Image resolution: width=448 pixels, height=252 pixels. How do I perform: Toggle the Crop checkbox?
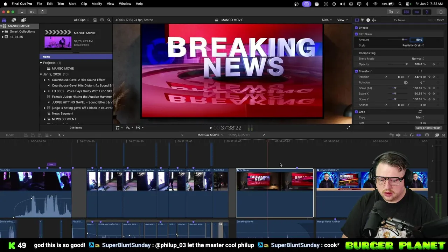(356, 112)
